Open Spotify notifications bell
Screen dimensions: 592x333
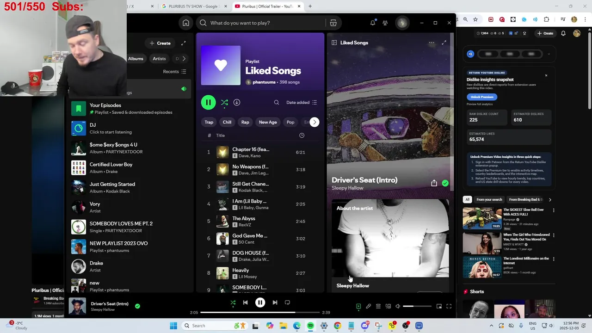[x=373, y=23]
